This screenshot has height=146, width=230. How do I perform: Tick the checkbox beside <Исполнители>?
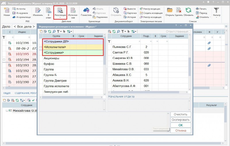pyautogui.click(x=41, y=47)
